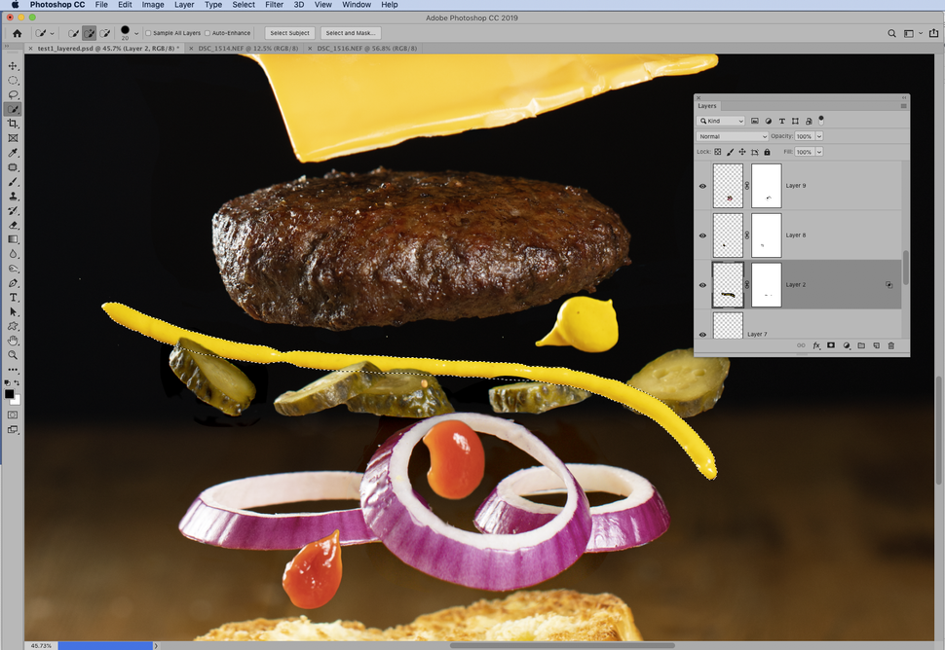Select the Crop tool
The height and width of the screenshot is (650, 945).
click(13, 124)
